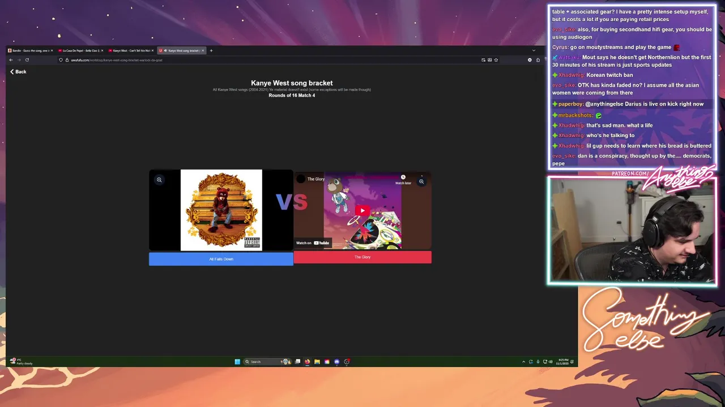
Task: Open Firefox from the taskbar
Action: [307, 362]
